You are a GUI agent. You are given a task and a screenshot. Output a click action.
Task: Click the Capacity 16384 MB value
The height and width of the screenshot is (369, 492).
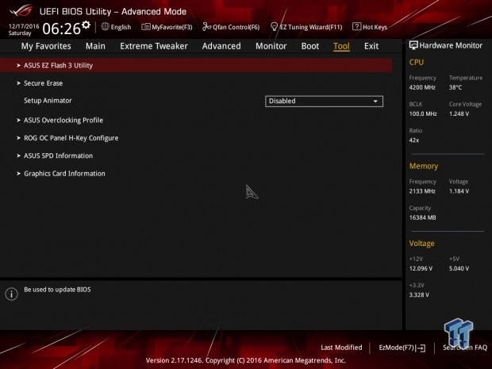click(x=422, y=217)
